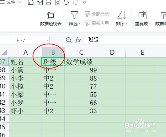Expand the 重复项 dropdown arrow
Screen dimensions: 166x137
pos(150,23)
